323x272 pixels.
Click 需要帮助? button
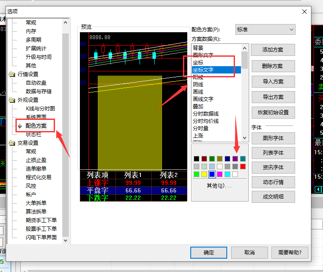[x=290, y=253]
